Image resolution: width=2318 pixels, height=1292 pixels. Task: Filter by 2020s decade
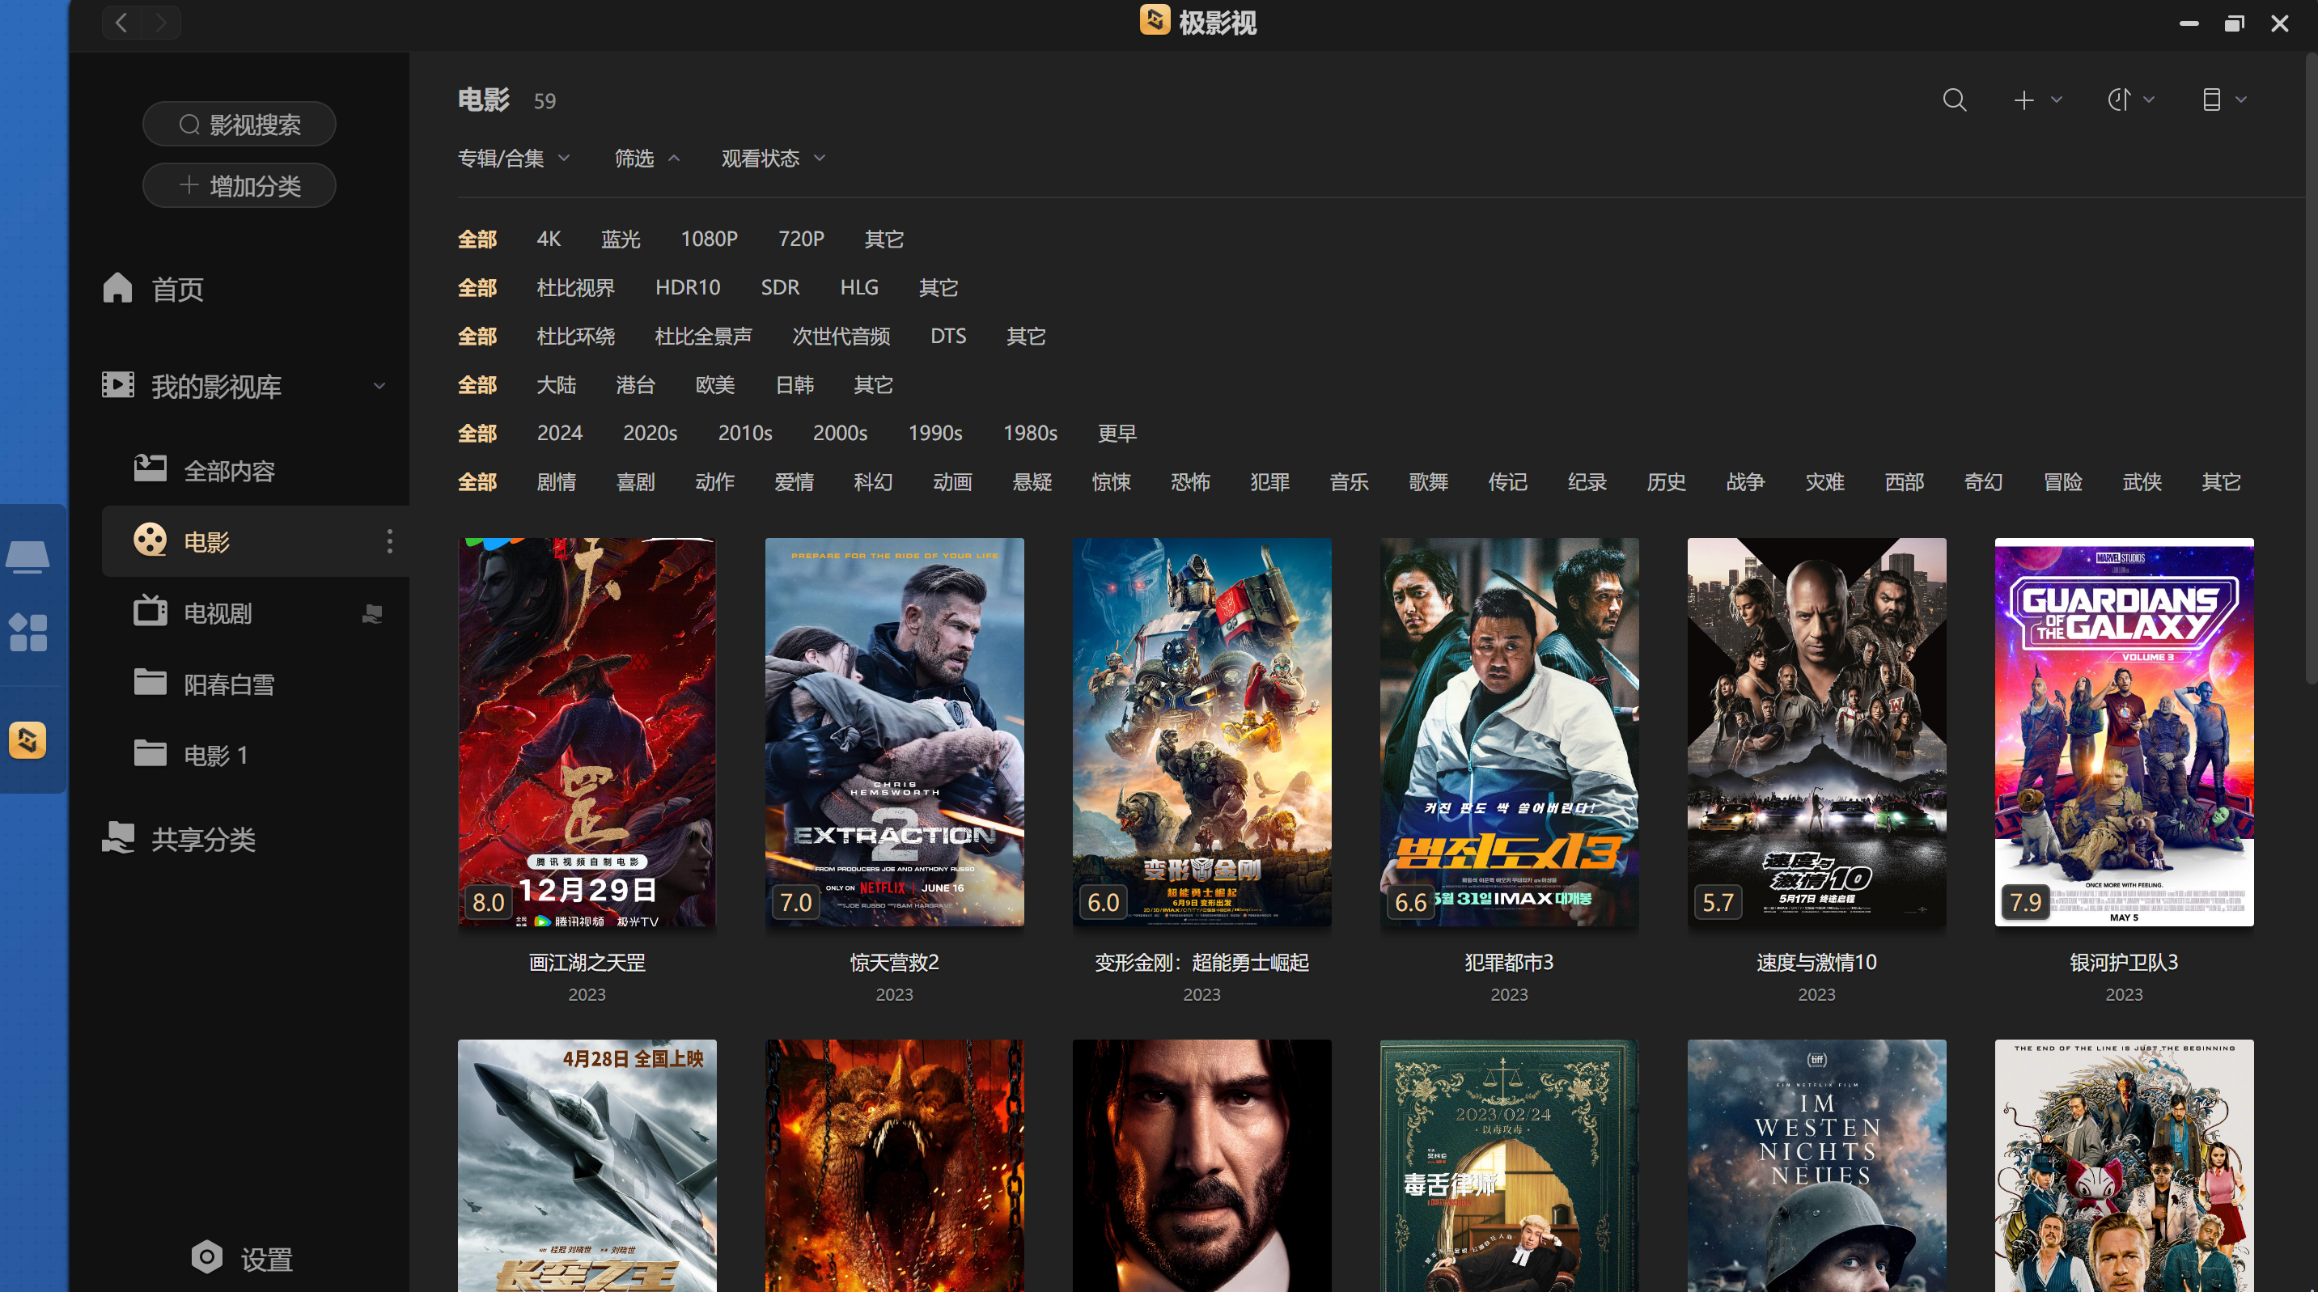[650, 433]
